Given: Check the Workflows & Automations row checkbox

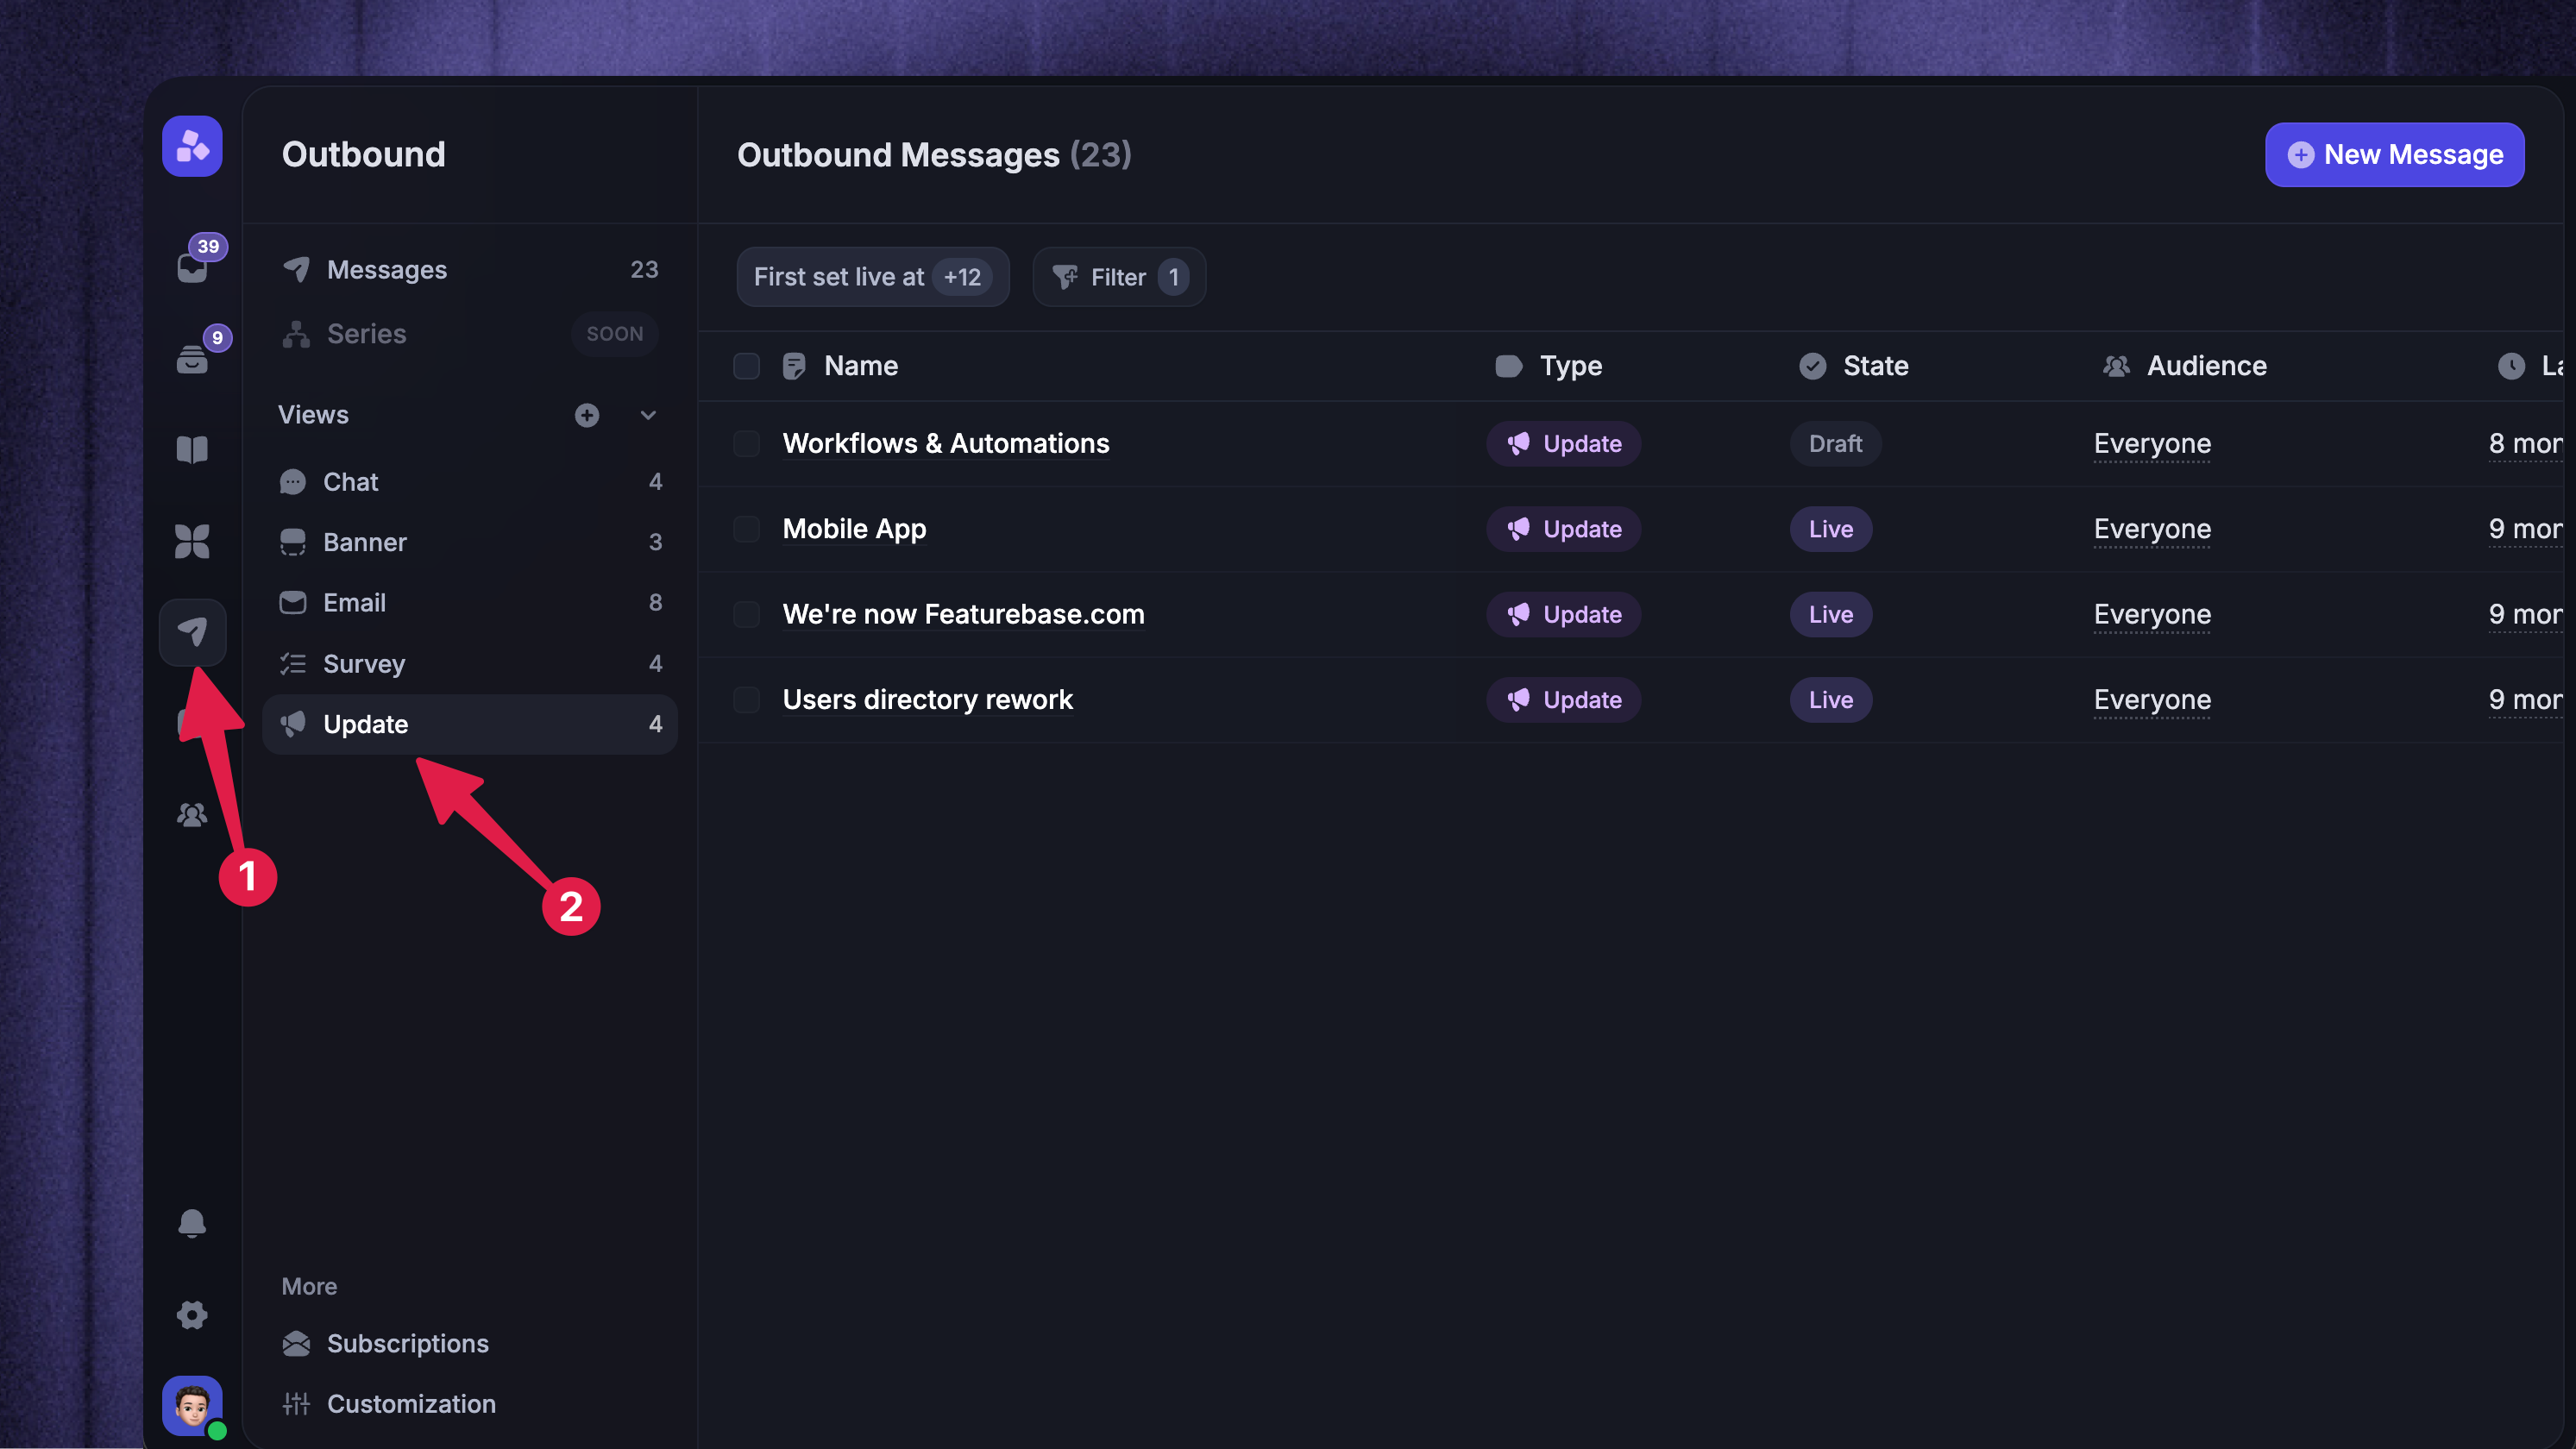Looking at the screenshot, I should coord(747,444).
